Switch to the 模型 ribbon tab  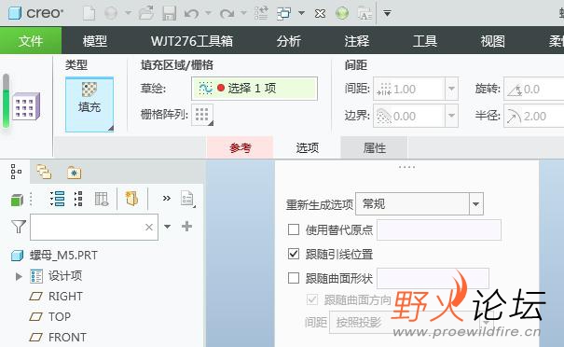94,41
